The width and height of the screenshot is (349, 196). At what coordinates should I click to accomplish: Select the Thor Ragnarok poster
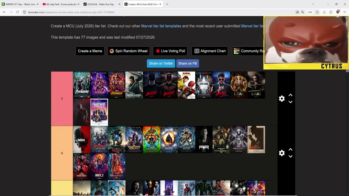[152, 139]
